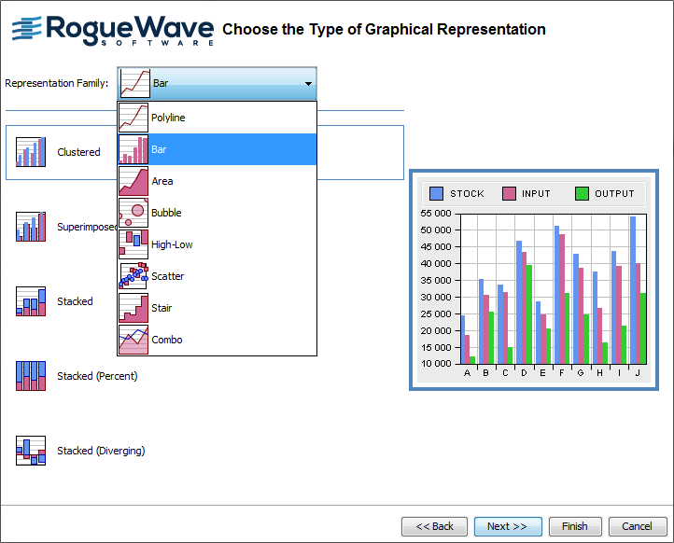Click the Area chart icon in list
Image resolution: width=674 pixels, height=543 pixels.
pyautogui.click(x=133, y=181)
